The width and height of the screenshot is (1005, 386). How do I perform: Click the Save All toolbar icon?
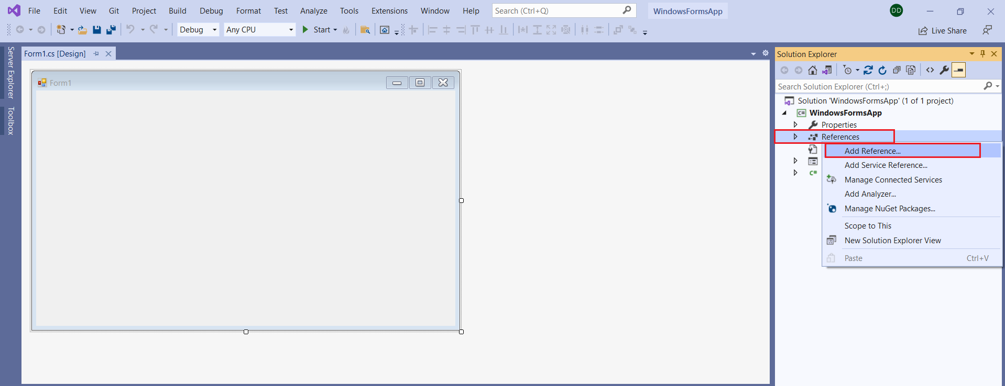(111, 30)
